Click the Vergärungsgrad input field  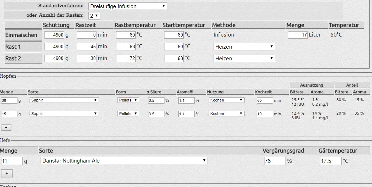[274, 161]
